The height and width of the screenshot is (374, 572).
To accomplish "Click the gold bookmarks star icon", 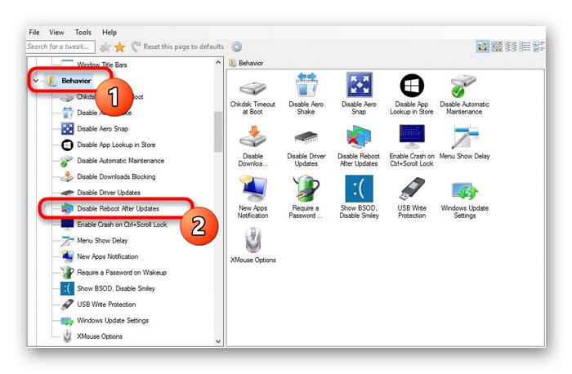I will pyautogui.click(x=119, y=47).
